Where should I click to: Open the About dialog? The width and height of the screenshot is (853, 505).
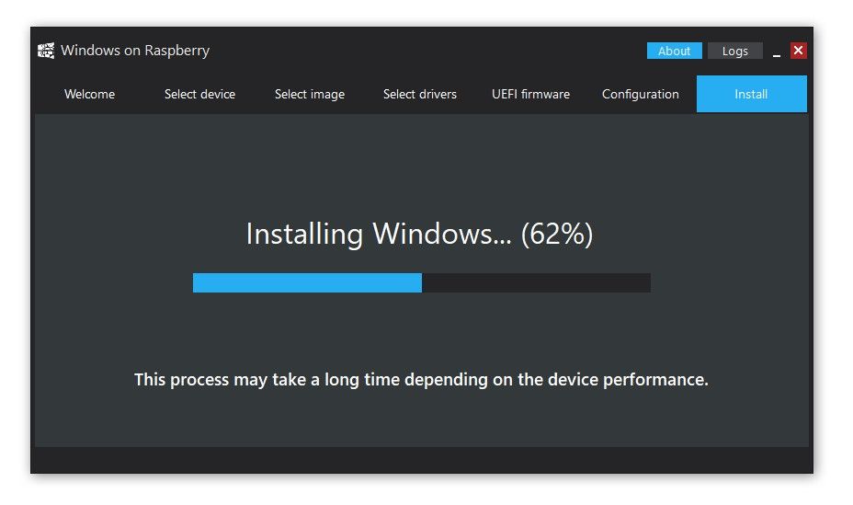674,51
